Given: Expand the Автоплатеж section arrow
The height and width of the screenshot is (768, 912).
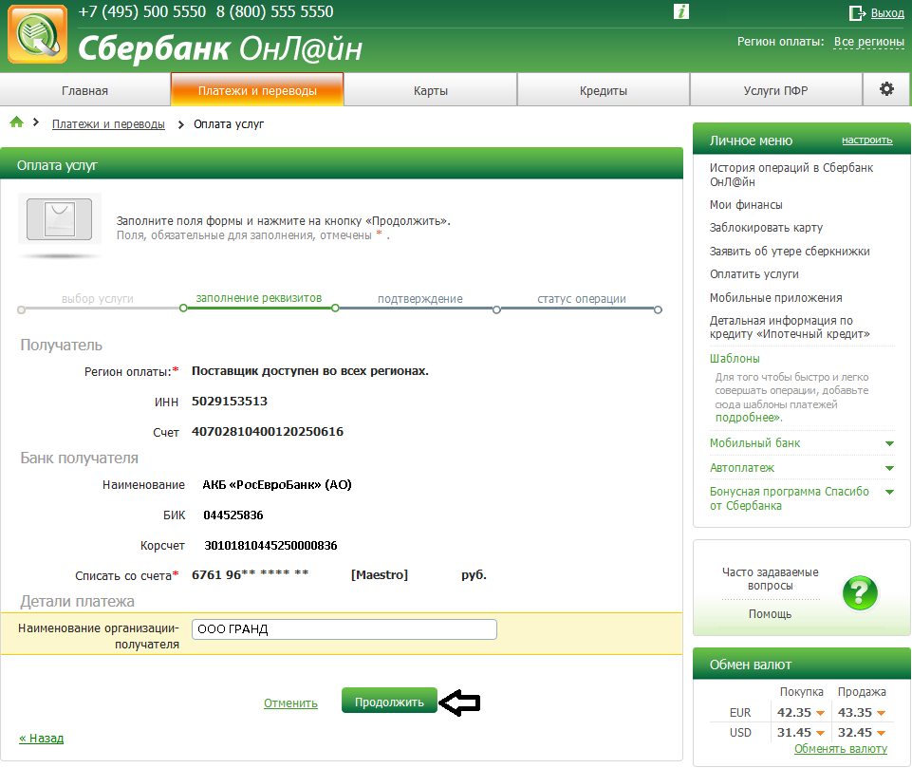Looking at the screenshot, I should pos(889,468).
